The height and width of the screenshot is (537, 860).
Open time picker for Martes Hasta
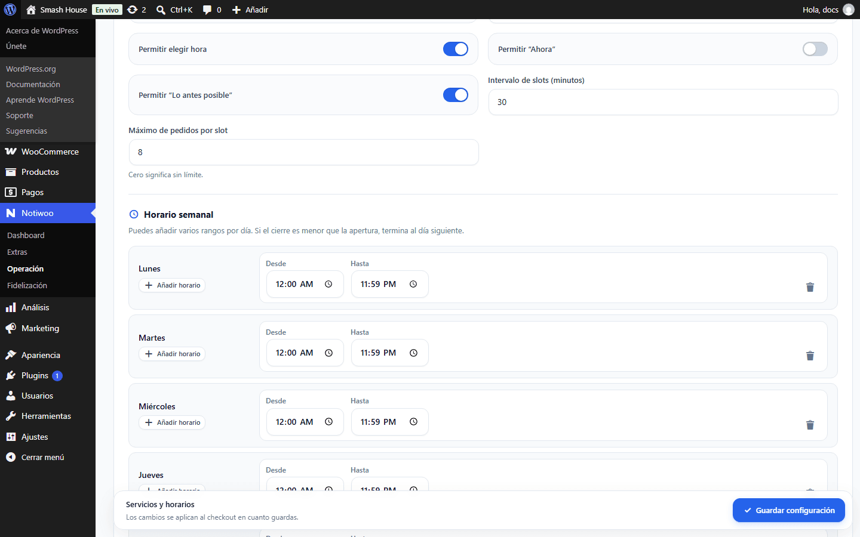[x=413, y=353]
